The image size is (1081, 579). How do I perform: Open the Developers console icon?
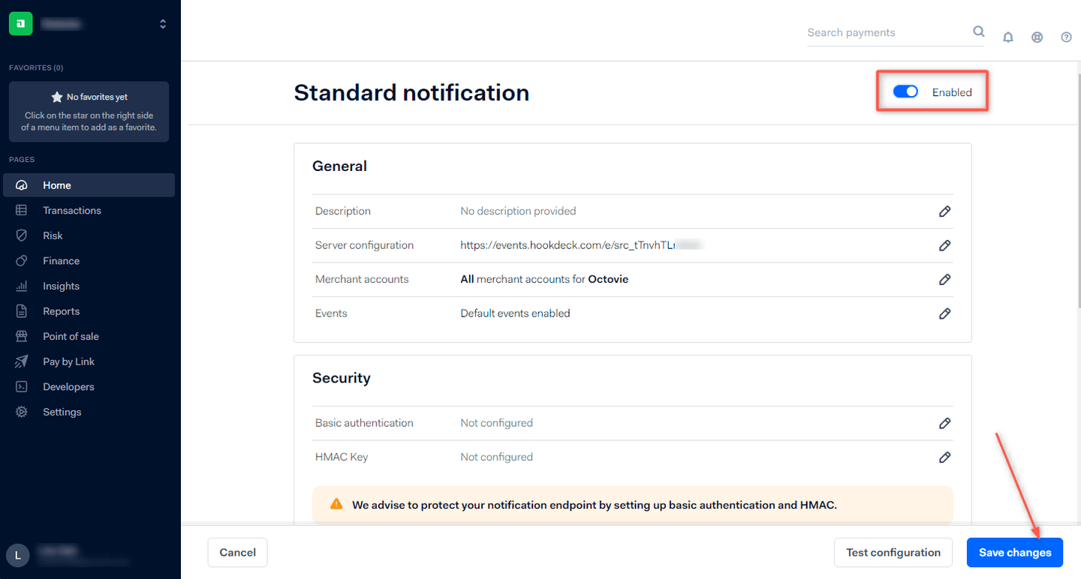21,386
